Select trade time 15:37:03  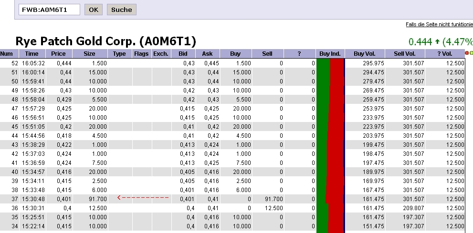click(33, 153)
